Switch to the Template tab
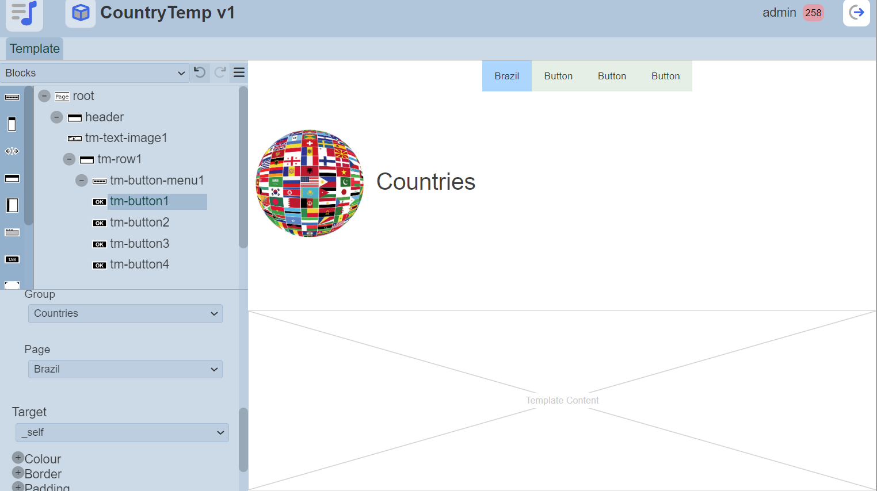 click(35, 49)
